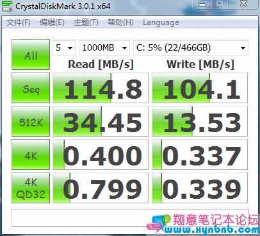Select the 4K QD32 write result 0.339

click(200, 188)
